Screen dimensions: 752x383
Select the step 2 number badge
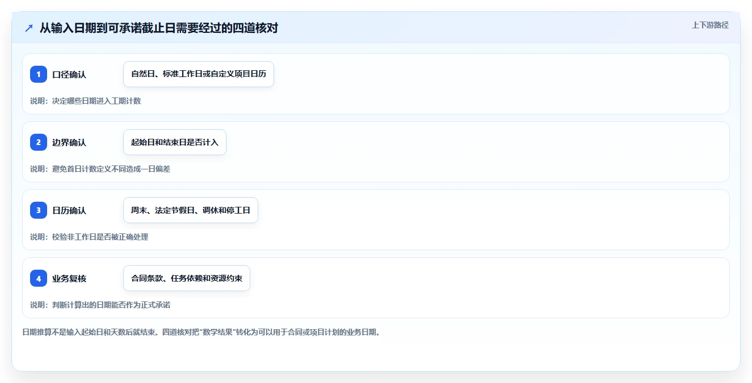click(x=39, y=142)
